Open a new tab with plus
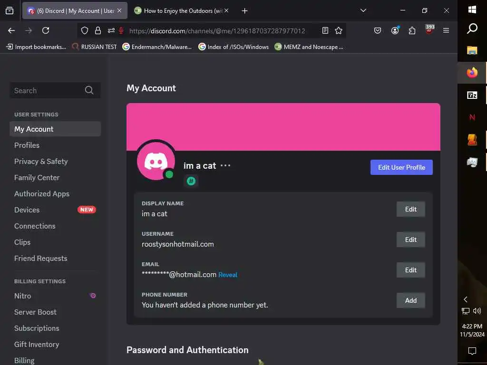Screen dimensions: 487x365 tap(245, 11)
